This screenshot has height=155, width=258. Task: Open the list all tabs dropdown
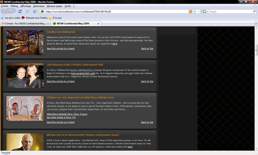[256, 24]
